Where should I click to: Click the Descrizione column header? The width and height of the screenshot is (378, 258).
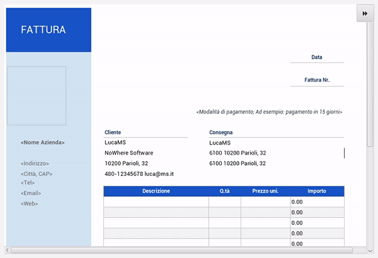[x=156, y=191]
